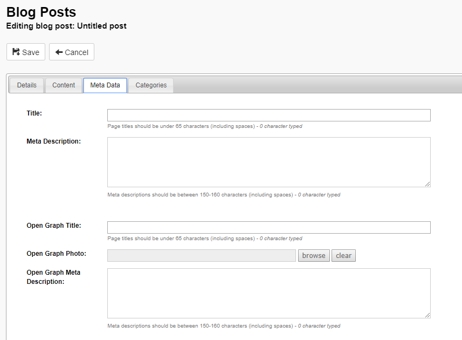Screen dimensions: 462x340
Task: Grab the Meta Description resize handle
Action: 427,184
